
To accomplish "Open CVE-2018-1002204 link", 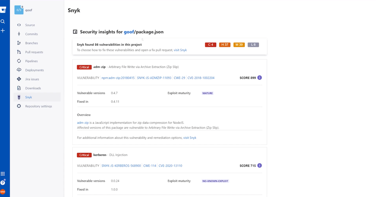I will click(x=201, y=78).
